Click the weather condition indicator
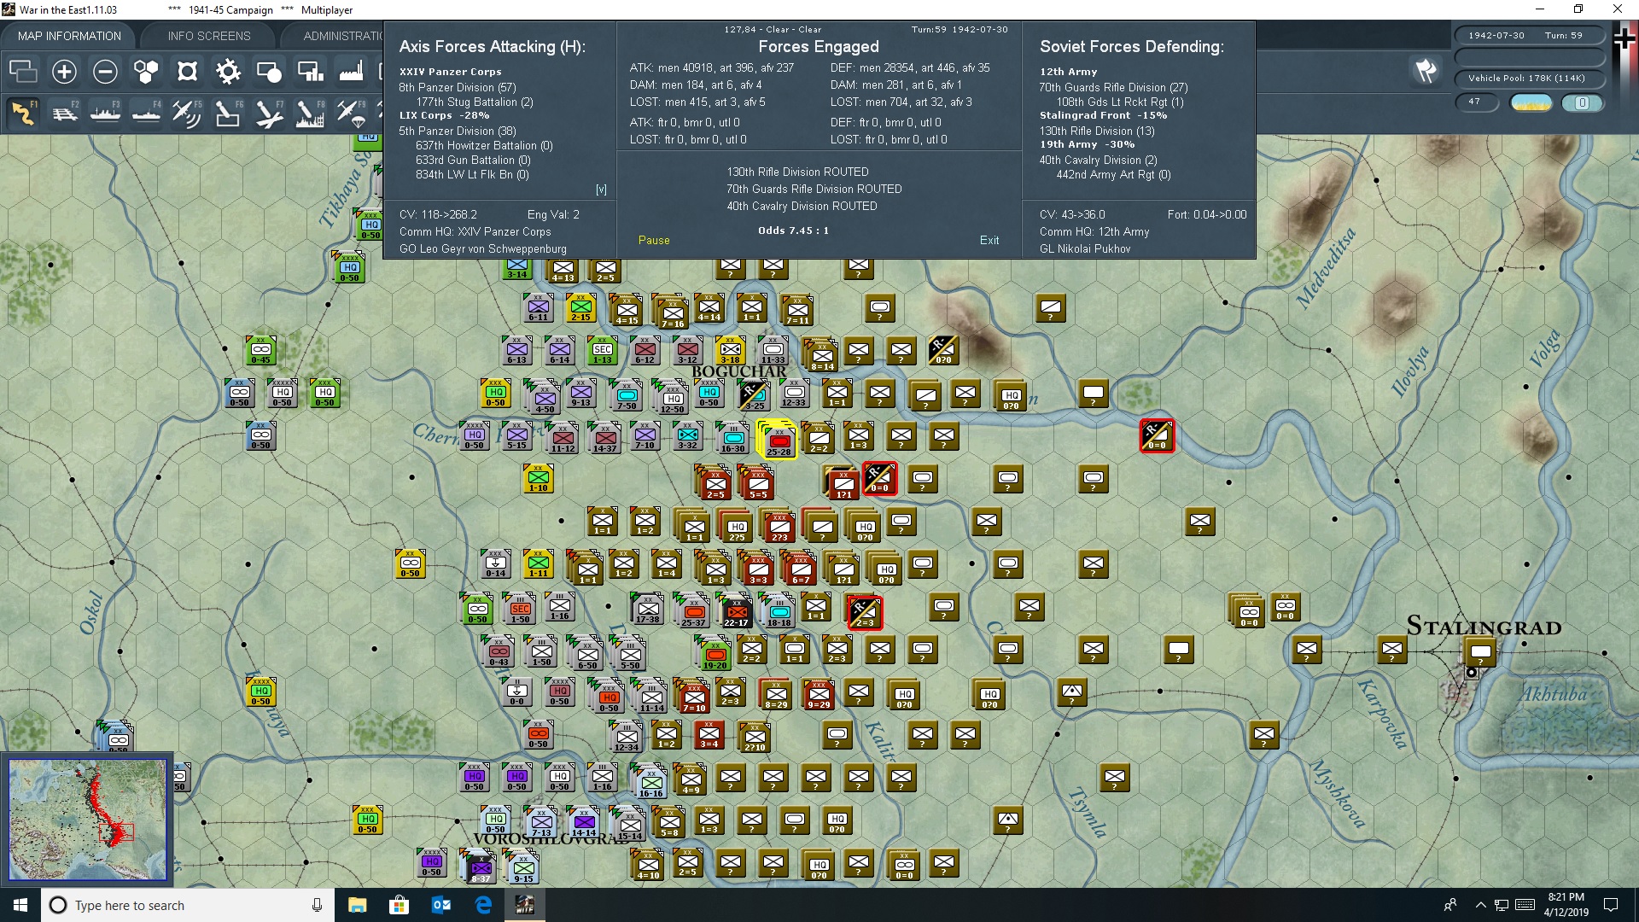 pyautogui.click(x=1531, y=102)
